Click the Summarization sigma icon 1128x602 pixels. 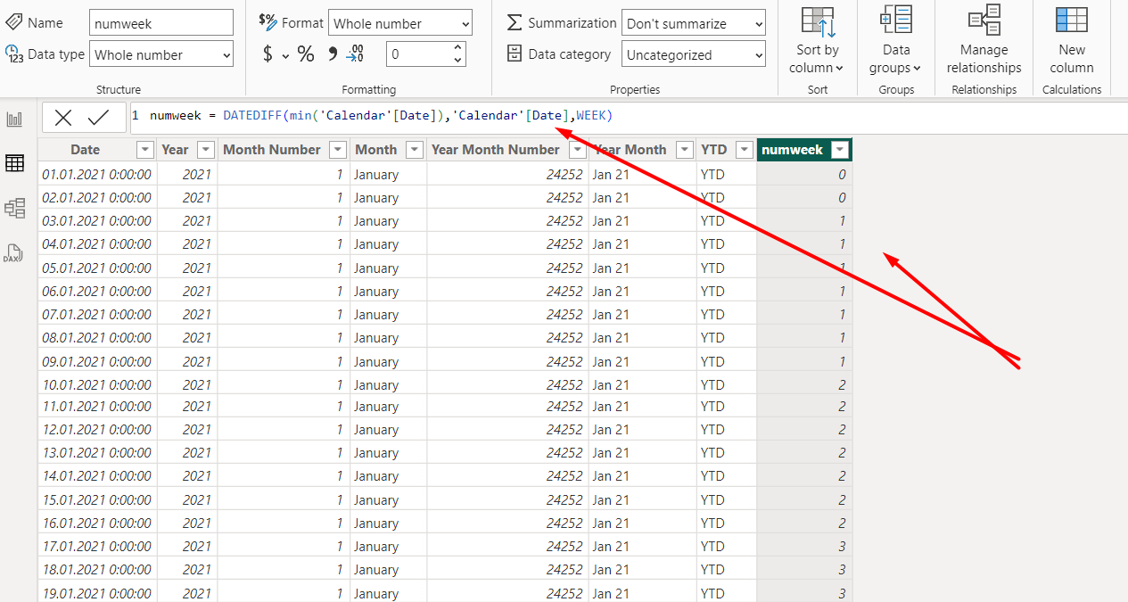515,23
